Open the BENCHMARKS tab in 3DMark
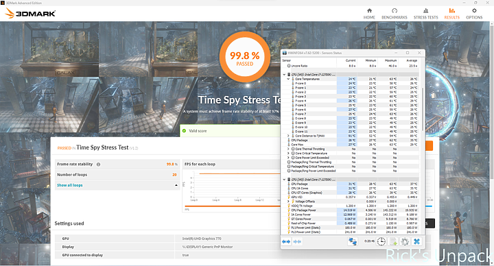 394,14
